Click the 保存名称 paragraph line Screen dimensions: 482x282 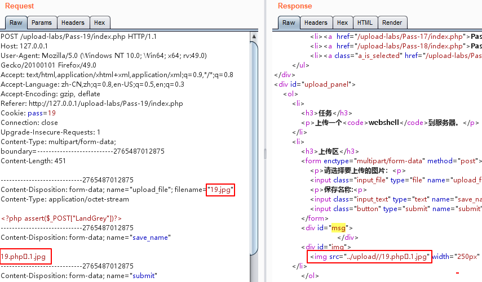coord(338,190)
